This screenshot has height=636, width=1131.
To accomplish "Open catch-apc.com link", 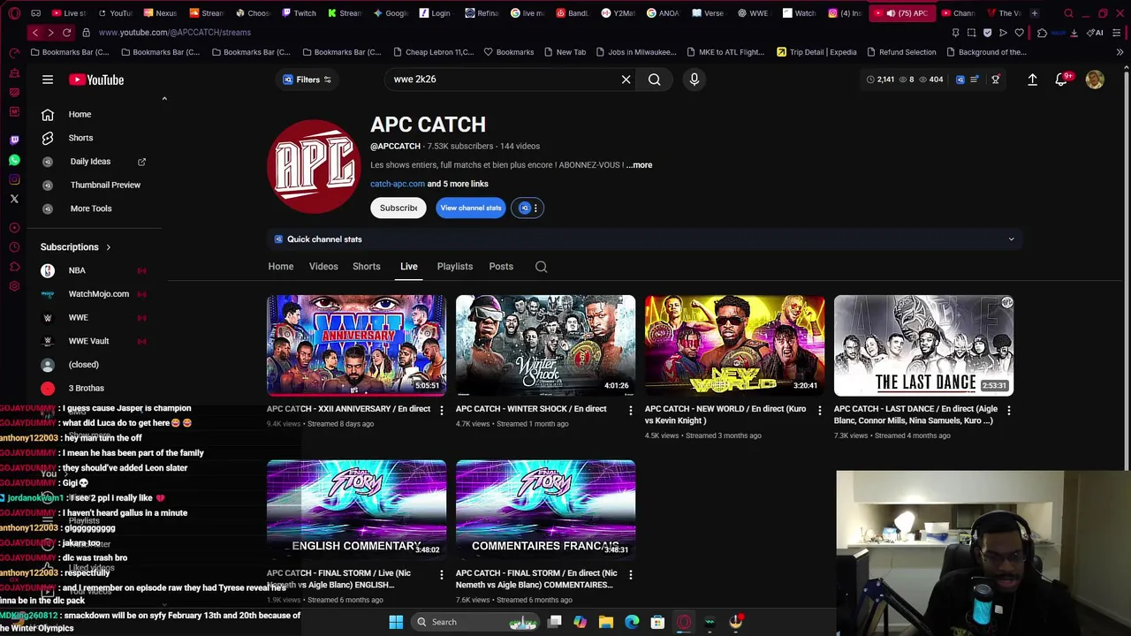I will coord(398,184).
